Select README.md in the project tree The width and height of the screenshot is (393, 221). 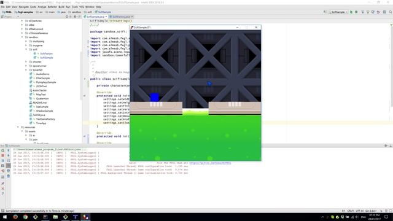pyautogui.click(x=39, y=103)
